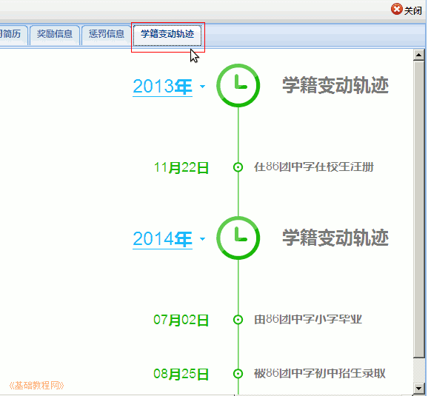Open the 2013年 year link
Viewport: 428px width, 396px height.
pyautogui.click(x=162, y=87)
